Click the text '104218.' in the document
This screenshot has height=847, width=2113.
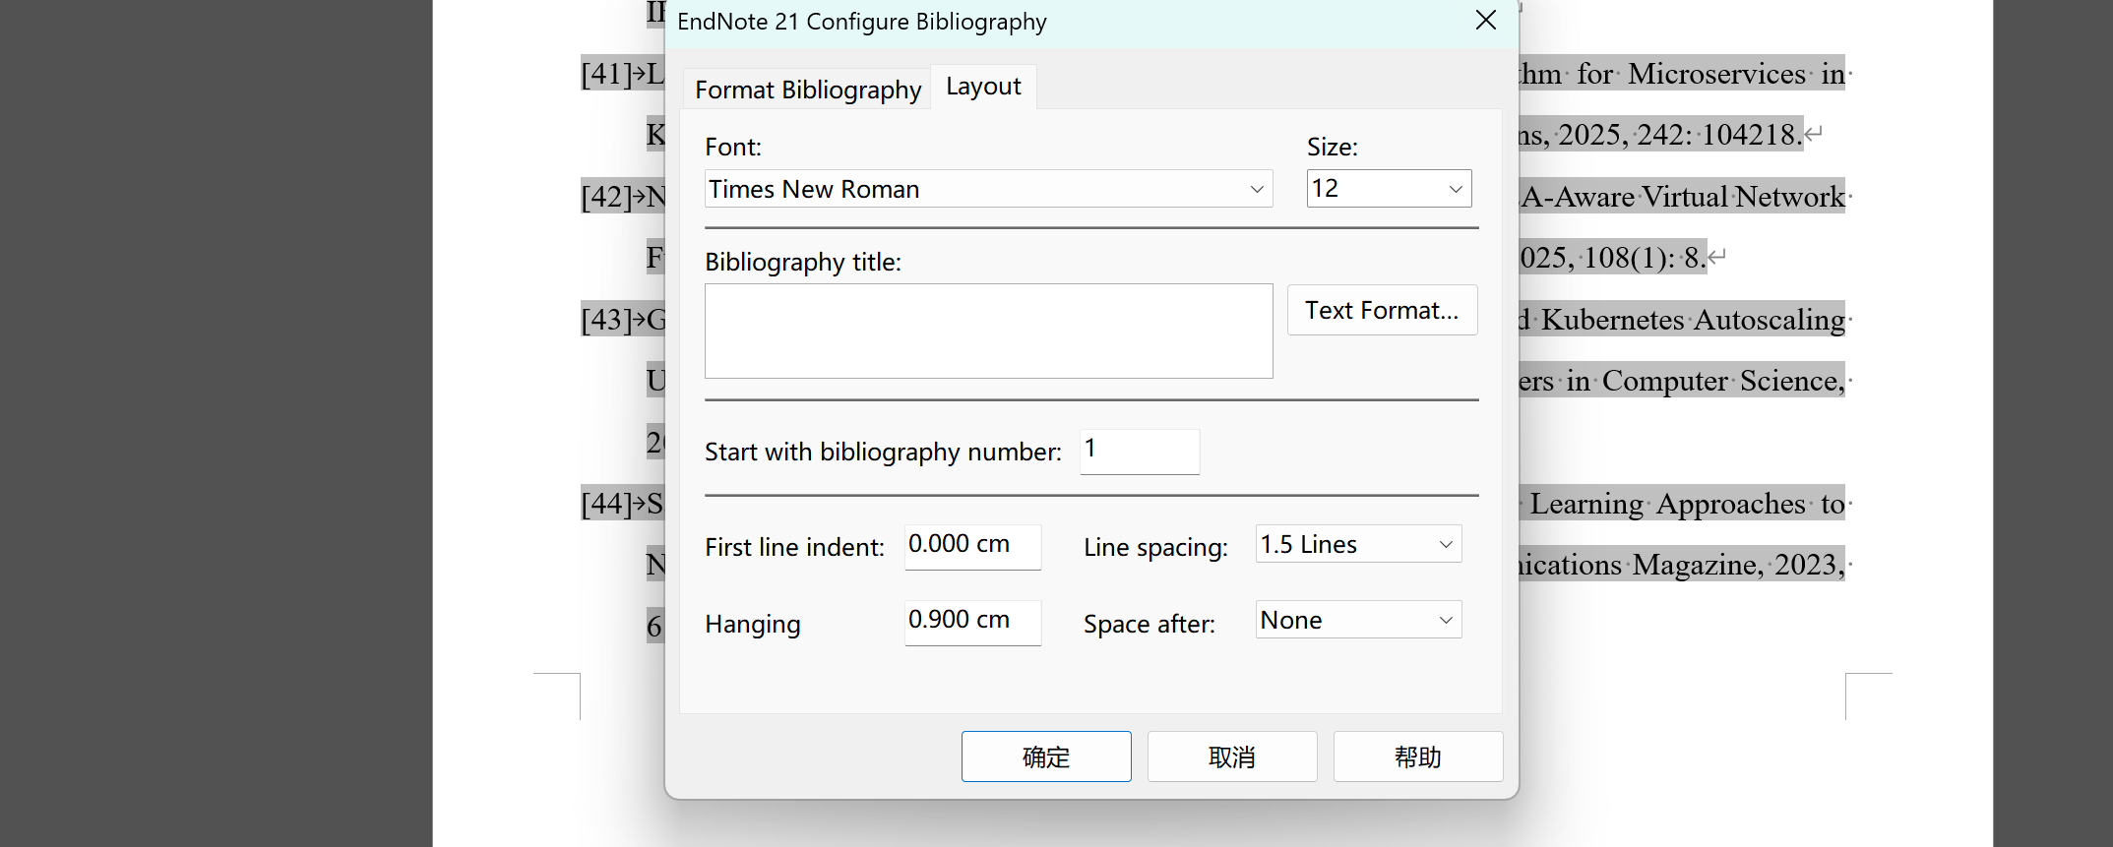[1752, 135]
